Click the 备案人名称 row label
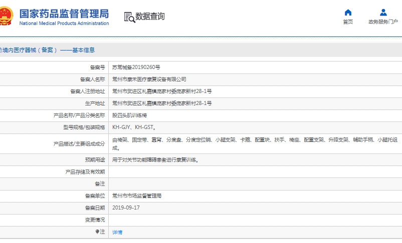402x243 pixels. pyautogui.click(x=93, y=79)
